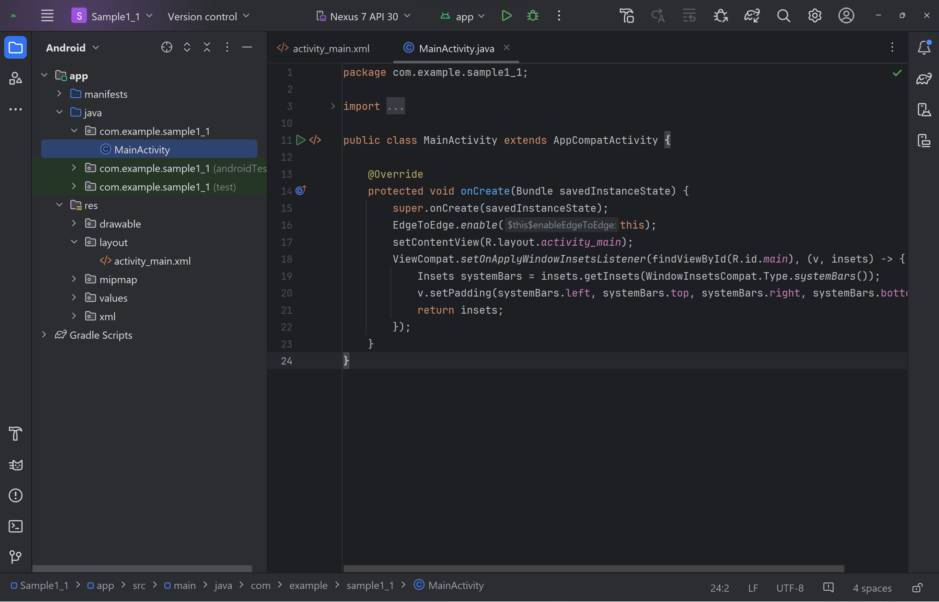The image size is (939, 602).
Task: Open the Build tool window hammer icon
Action: 16,433
